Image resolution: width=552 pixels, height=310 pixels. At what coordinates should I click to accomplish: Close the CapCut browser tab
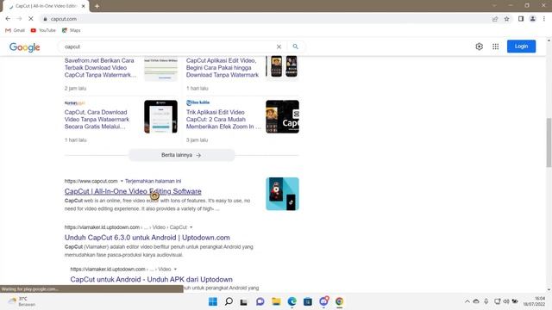(x=84, y=6)
